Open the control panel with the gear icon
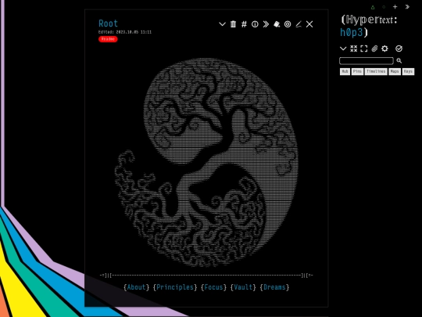The image size is (422, 317). click(x=384, y=49)
